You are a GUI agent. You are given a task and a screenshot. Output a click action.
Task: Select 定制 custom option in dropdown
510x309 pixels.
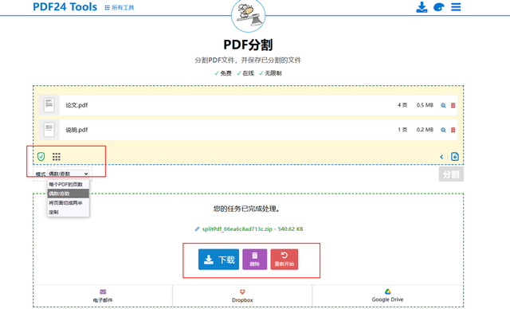[x=68, y=212]
